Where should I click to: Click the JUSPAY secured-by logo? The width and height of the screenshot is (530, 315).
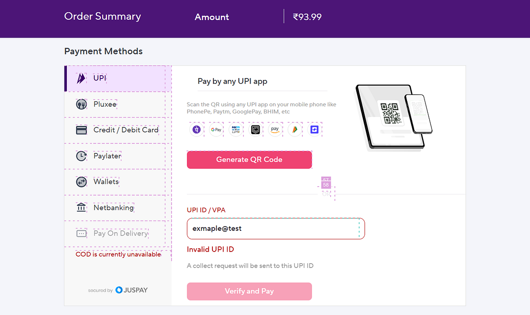click(x=131, y=290)
